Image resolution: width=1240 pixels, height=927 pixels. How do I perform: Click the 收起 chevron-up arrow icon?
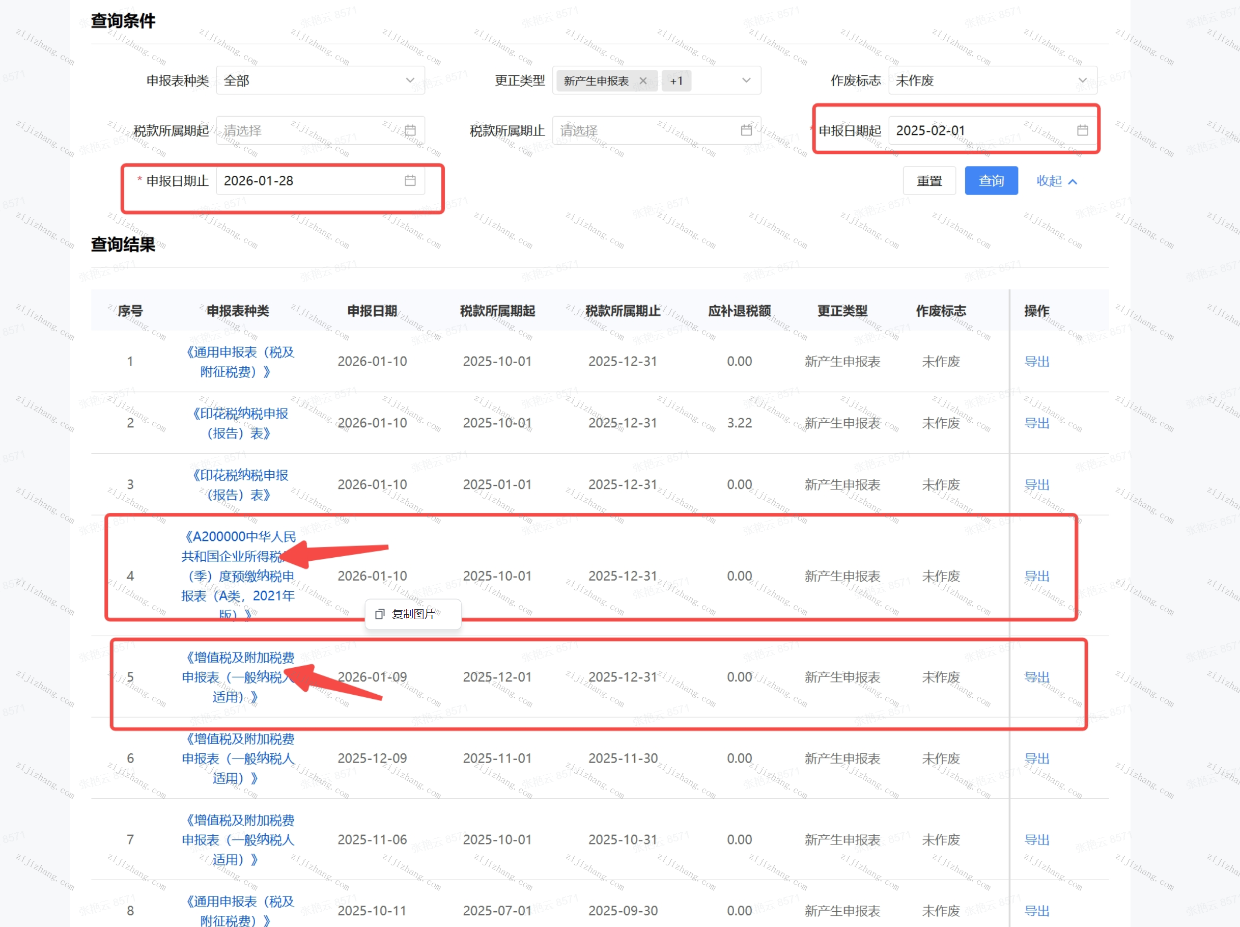pos(1073,182)
